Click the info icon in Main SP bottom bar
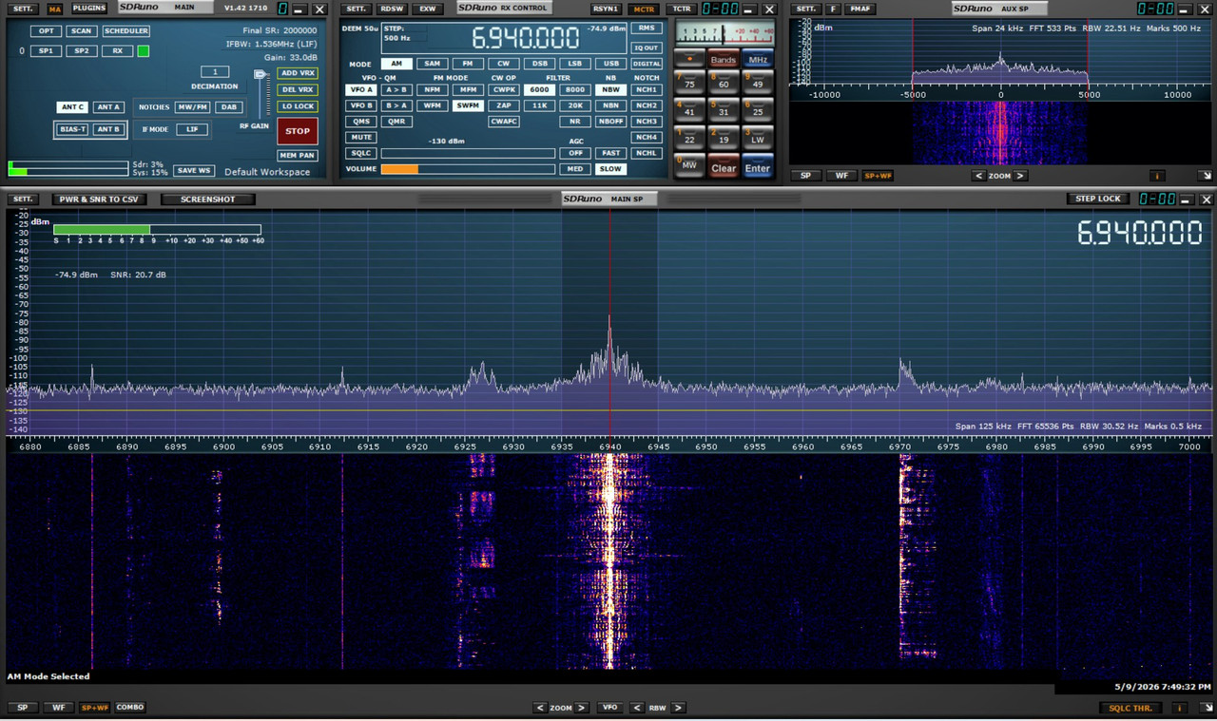1217x721 pixels. 1180,708
